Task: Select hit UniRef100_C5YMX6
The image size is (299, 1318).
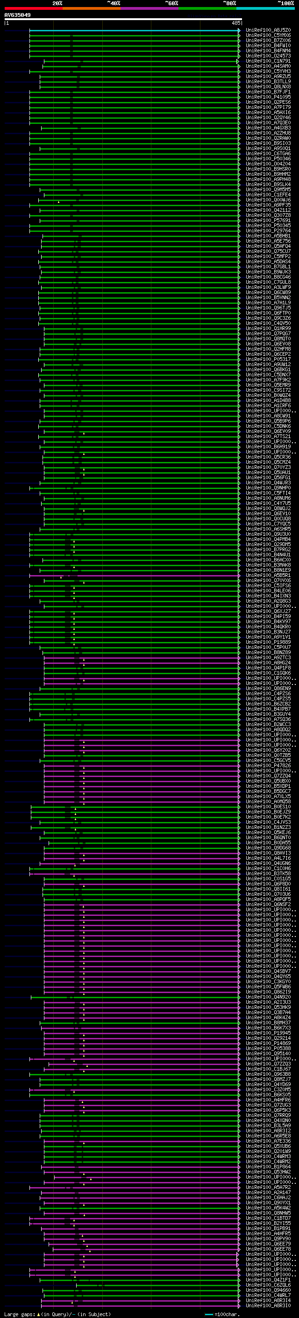Action: 268,36
